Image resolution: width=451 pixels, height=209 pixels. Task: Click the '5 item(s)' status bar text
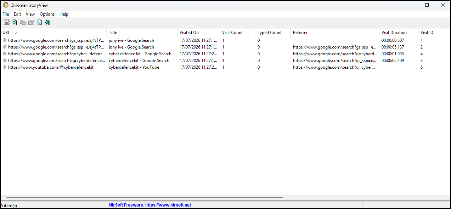tap(9, 205)
